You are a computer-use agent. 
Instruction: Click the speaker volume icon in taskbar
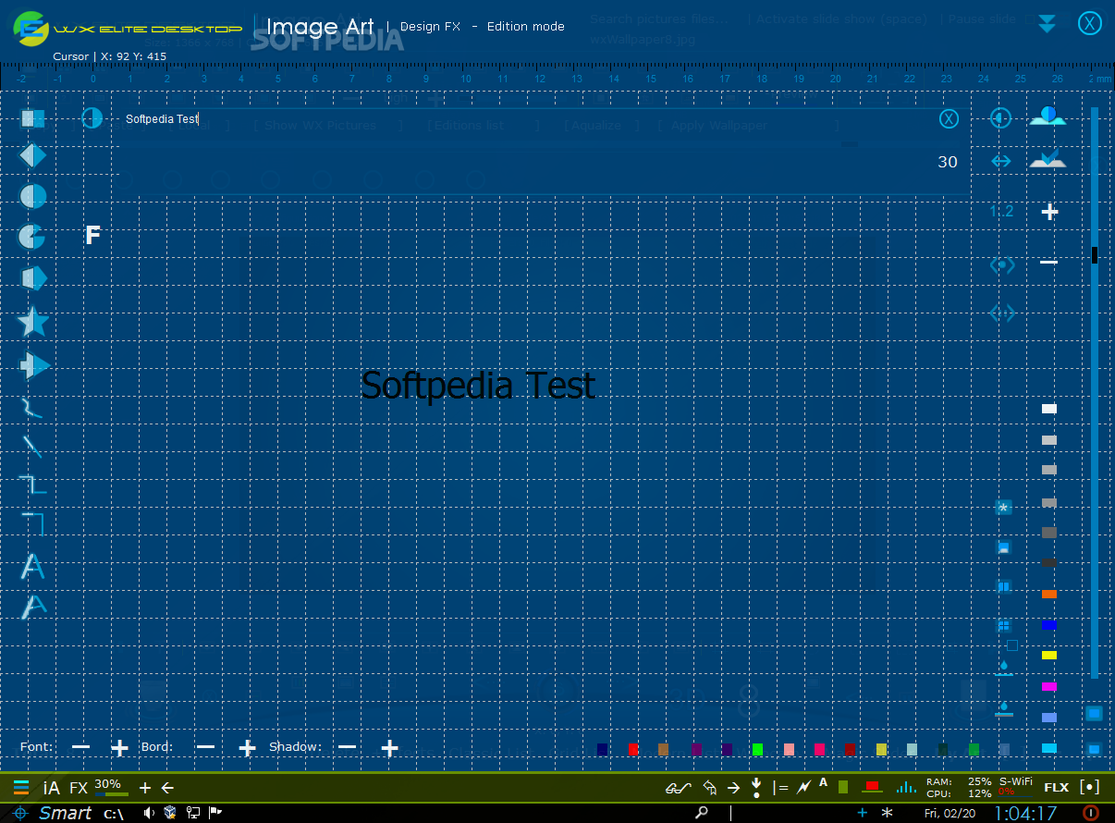coord(148,813)
